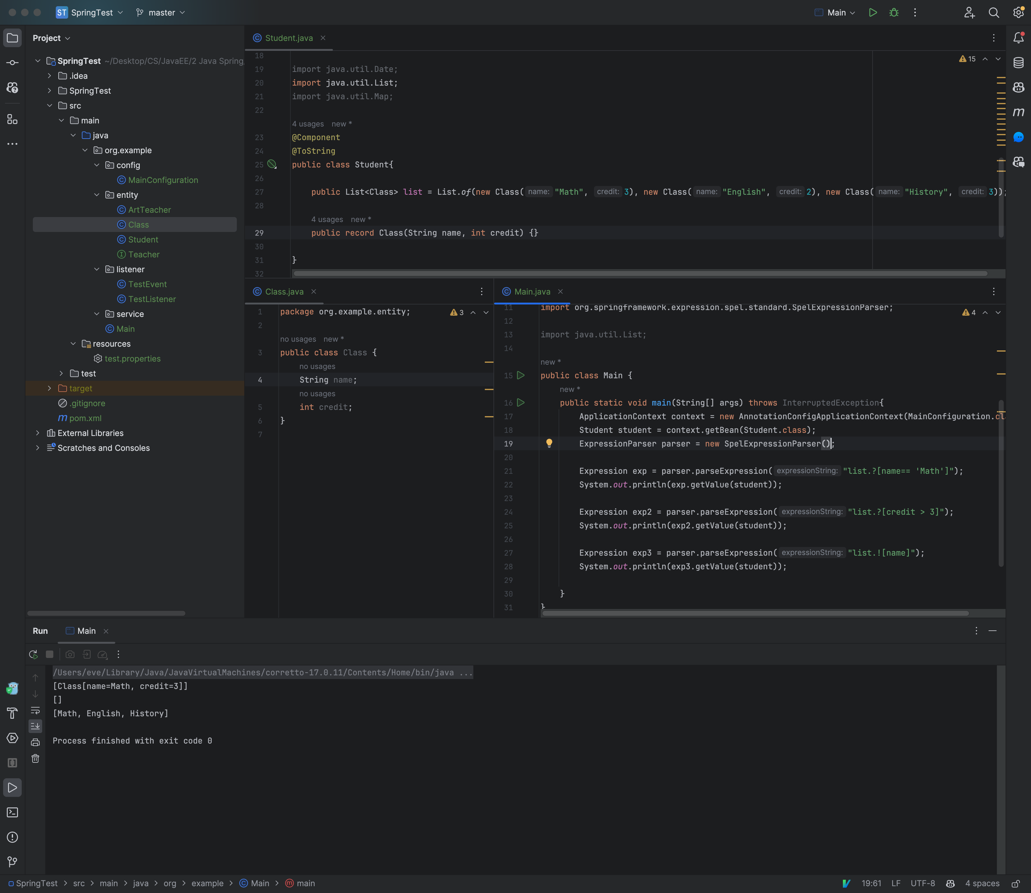Open the Build hammer tool window
This screenshot has width=1031, height=893.
click(12, 713)
